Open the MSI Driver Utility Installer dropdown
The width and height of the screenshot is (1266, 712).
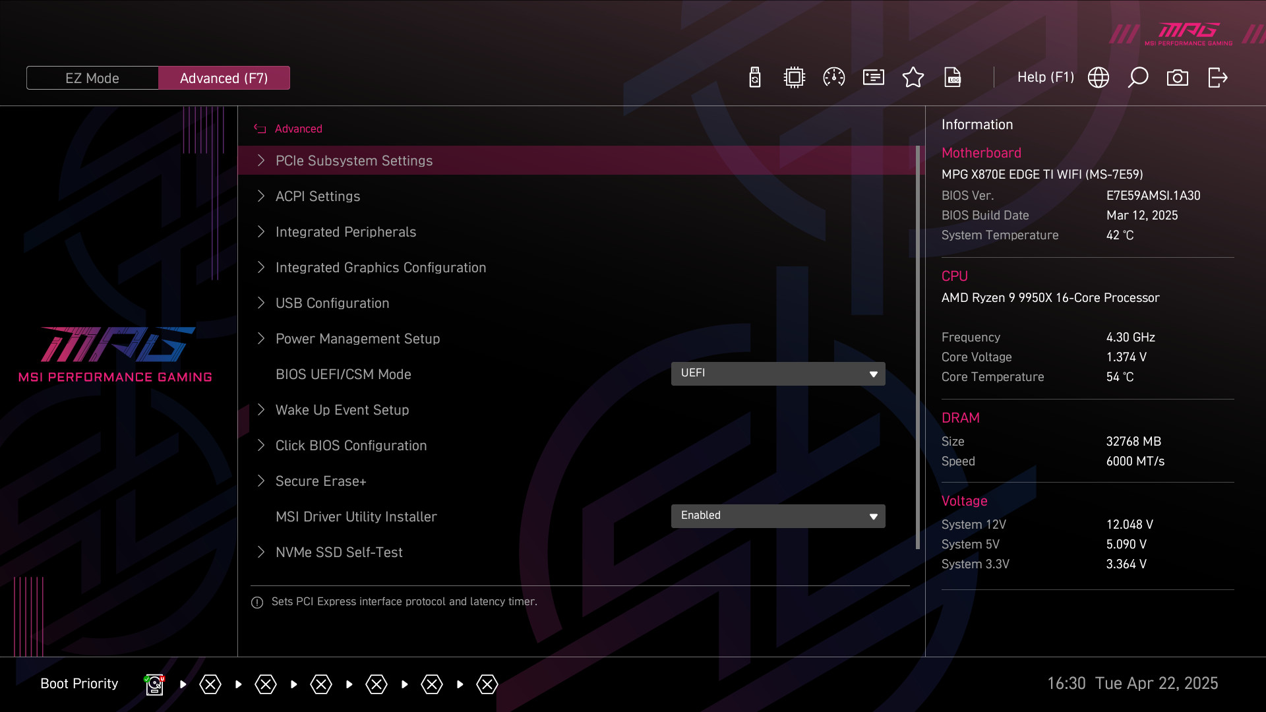[778, 516]
